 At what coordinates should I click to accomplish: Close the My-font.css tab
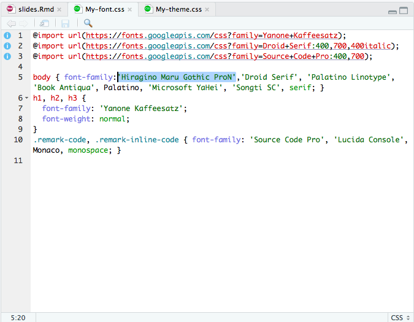(x=131, y=10)
